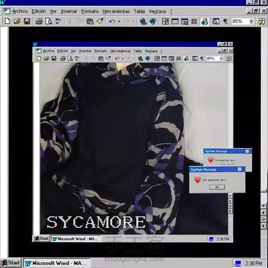
Task: Click the outer vertical scrollbar down arrow
Action: coord(263,206)
